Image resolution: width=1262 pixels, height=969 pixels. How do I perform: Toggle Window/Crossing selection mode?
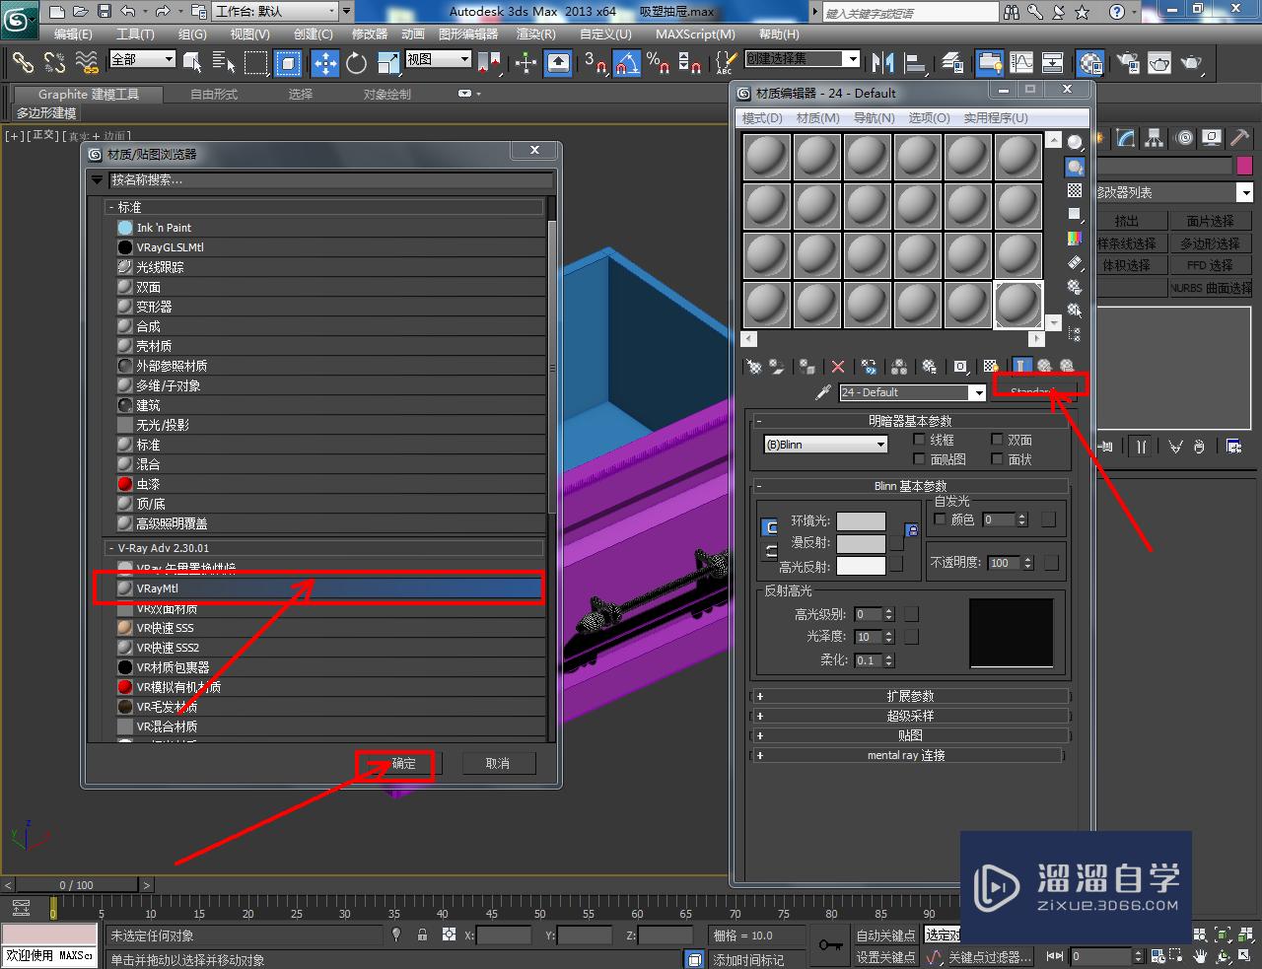click(288, 63)
